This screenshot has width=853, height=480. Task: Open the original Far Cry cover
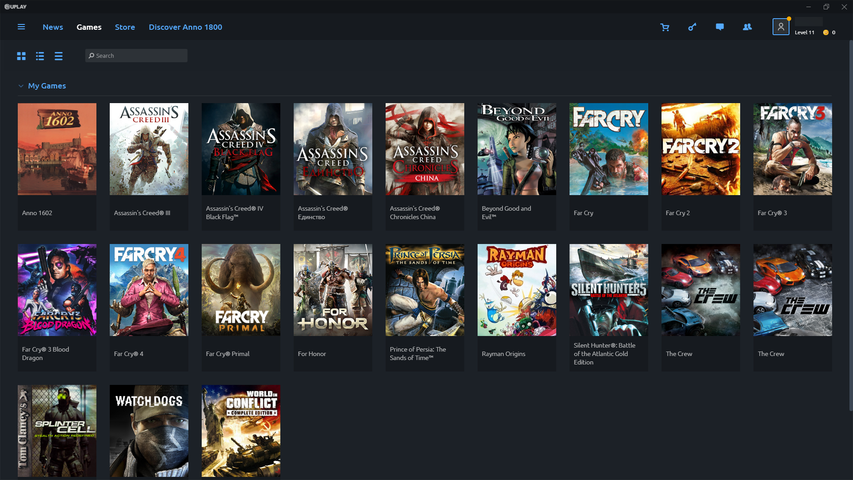tap(609, 149)
